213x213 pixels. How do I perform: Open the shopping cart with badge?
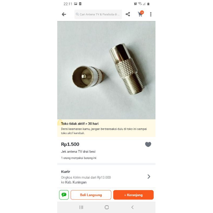[141, 14]
